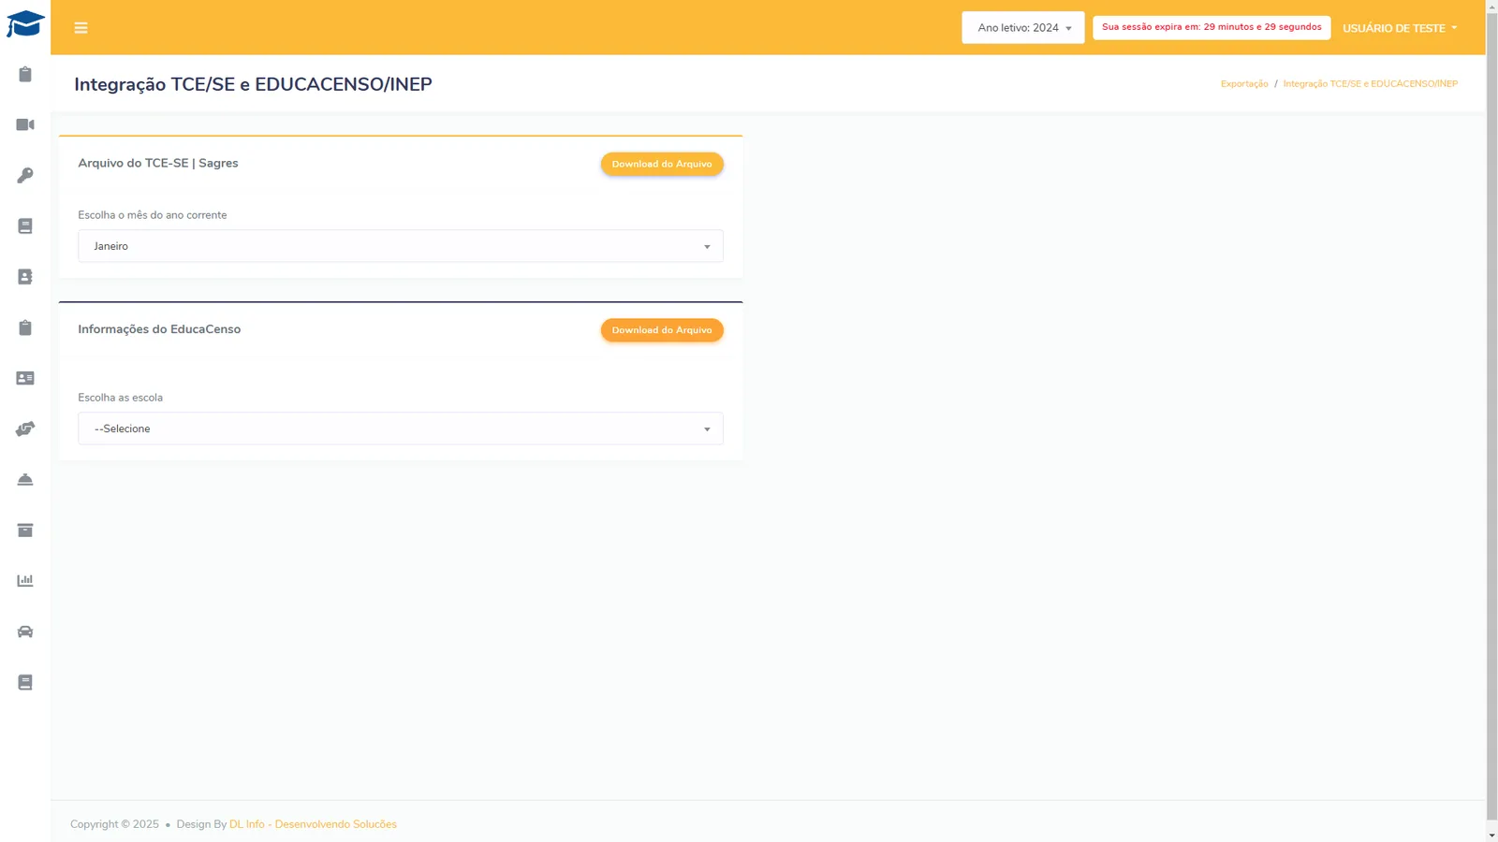Click the main 'Integração TCE/SE e EDUCACENSO/INEP' page title
Viewport: 1498px width, 842px height.
[x=254, y=84]
